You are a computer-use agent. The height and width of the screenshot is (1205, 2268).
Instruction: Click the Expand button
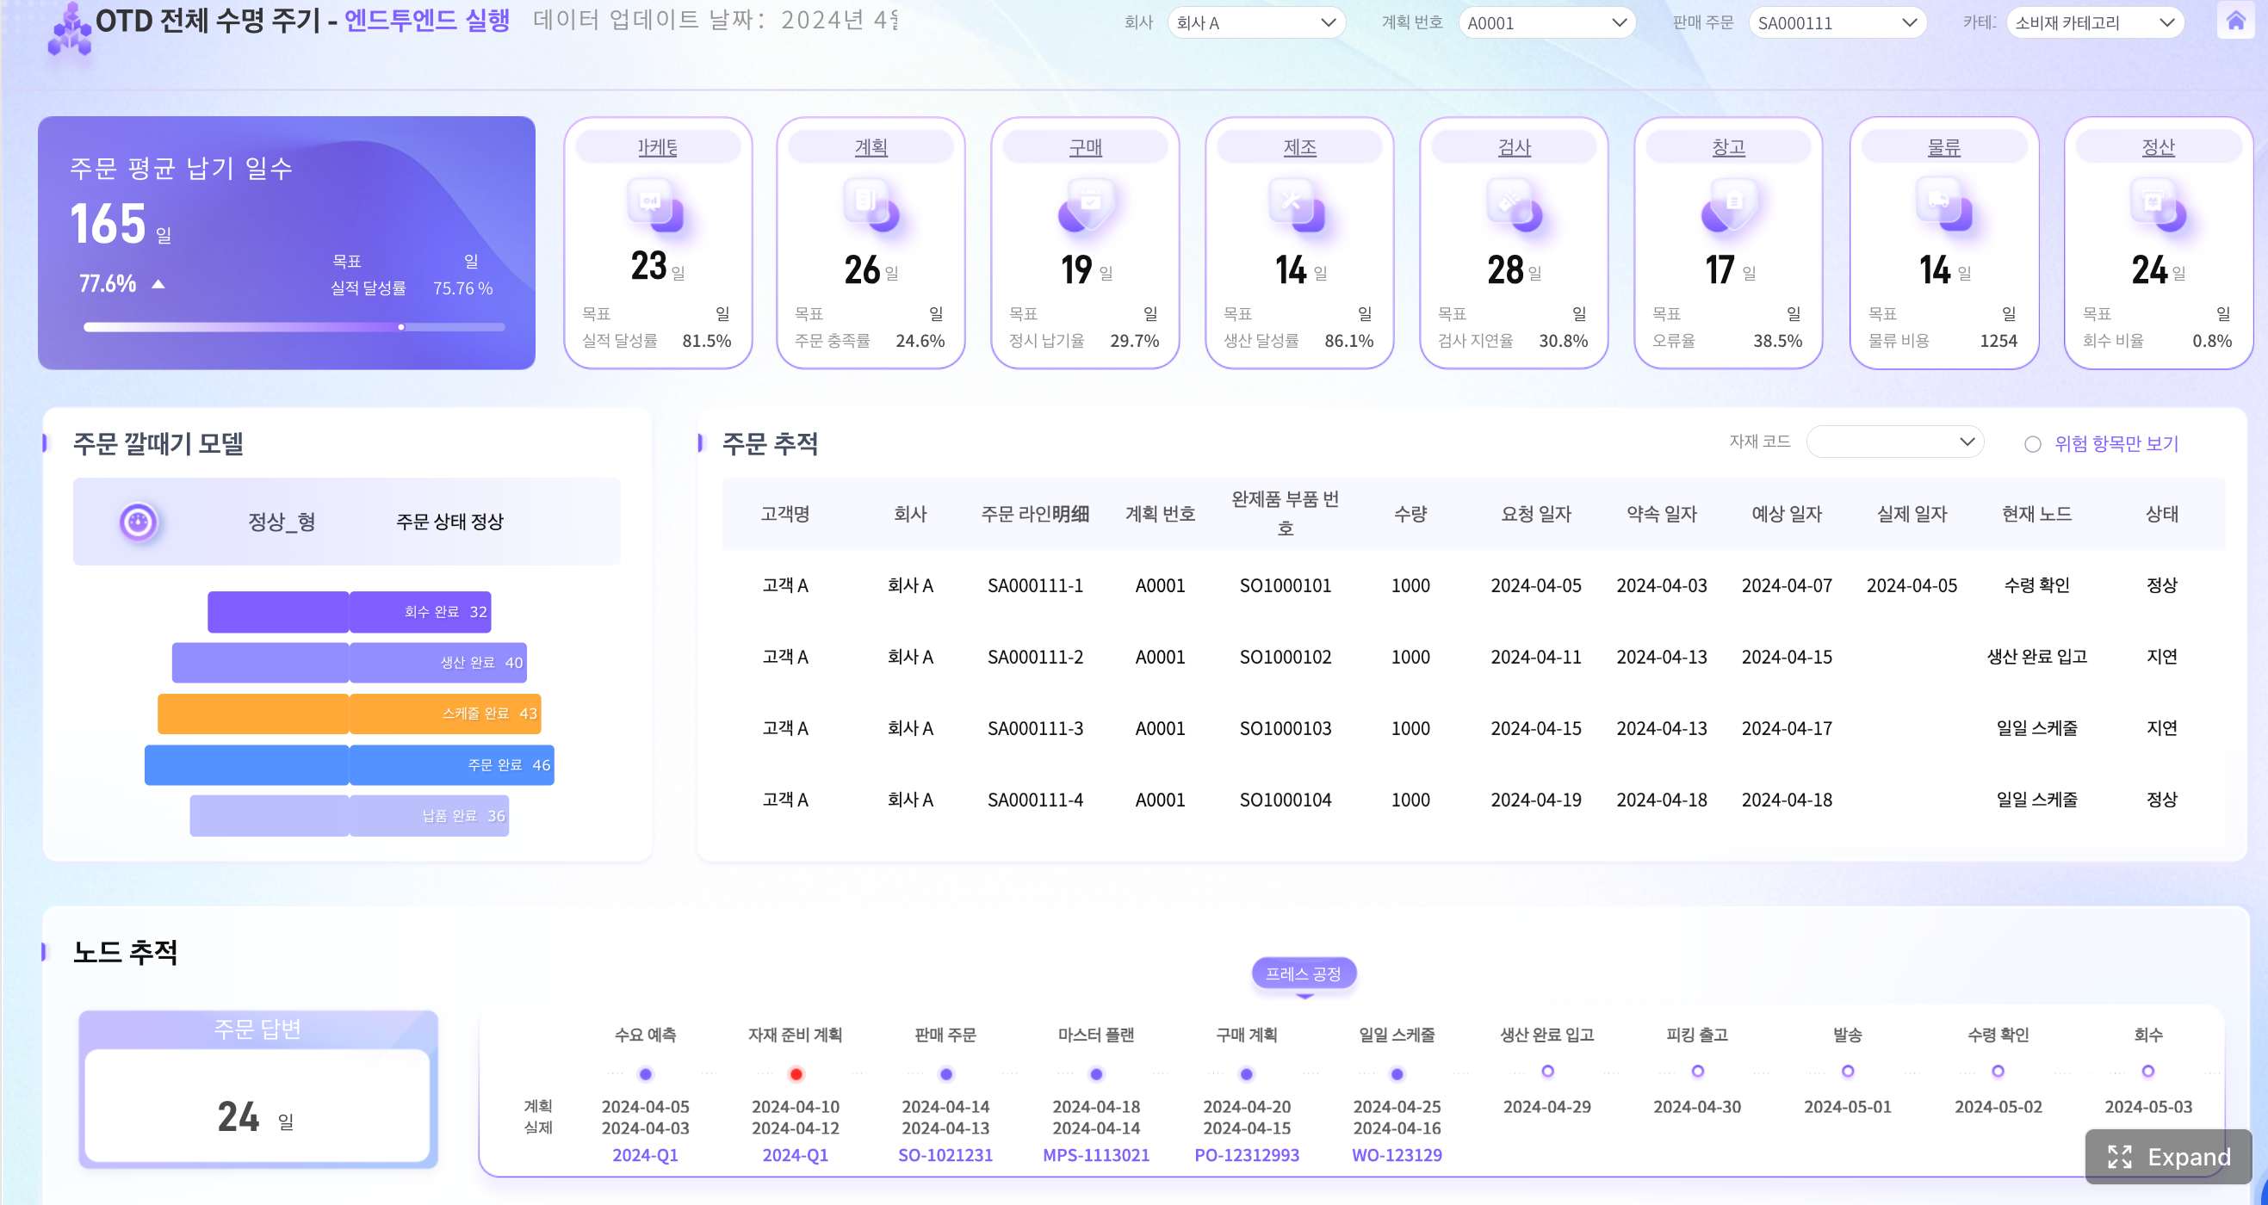coord(2168,1157)
